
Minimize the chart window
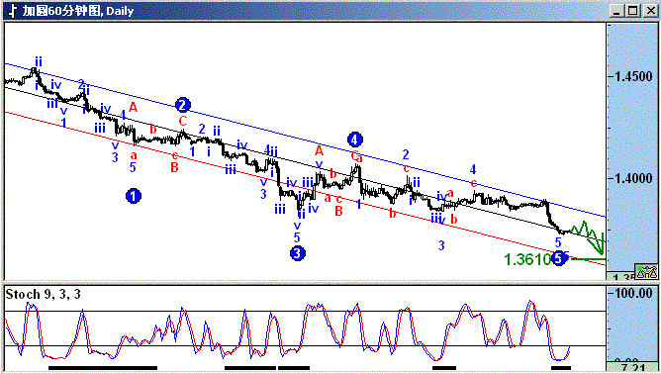point(616,11)
